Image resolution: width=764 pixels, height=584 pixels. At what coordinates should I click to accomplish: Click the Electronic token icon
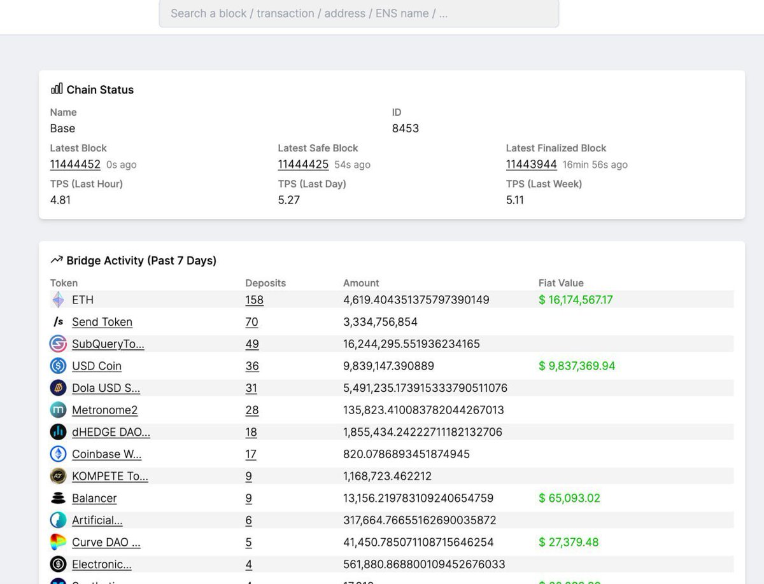58,564
